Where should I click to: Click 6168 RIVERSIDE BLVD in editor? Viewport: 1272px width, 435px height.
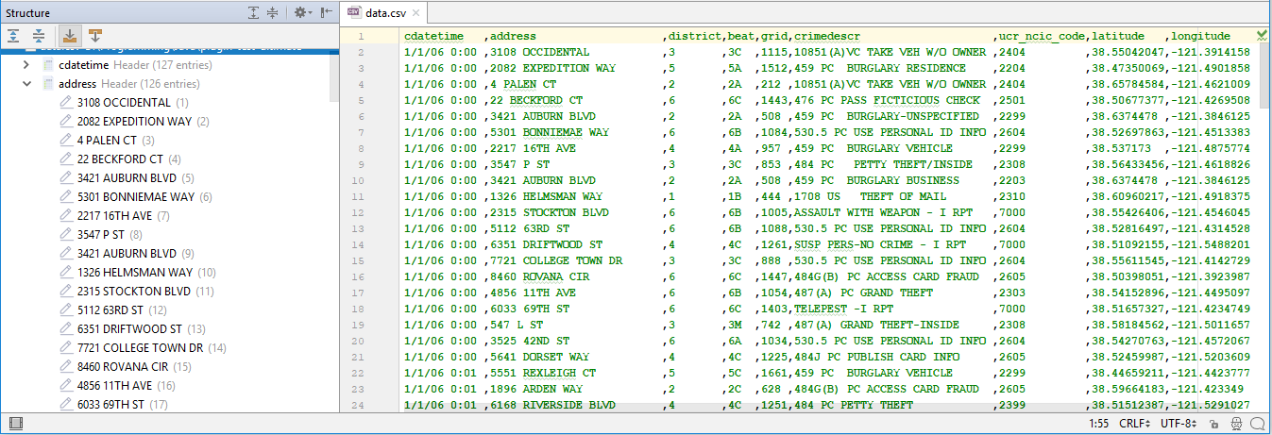(x=553, y=405)
